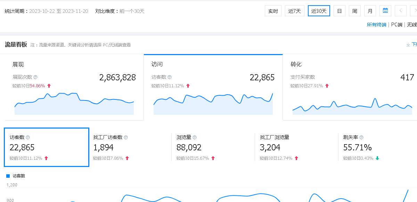Select the 近30天 time range
417x202 pixels.
(x=319, y=11)
